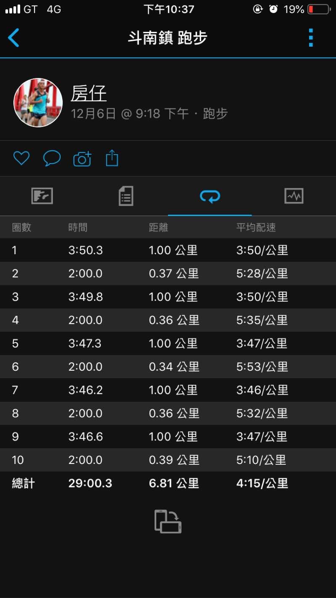Tap the 平均配速 column header
The image size is (336, 598).
256,227
